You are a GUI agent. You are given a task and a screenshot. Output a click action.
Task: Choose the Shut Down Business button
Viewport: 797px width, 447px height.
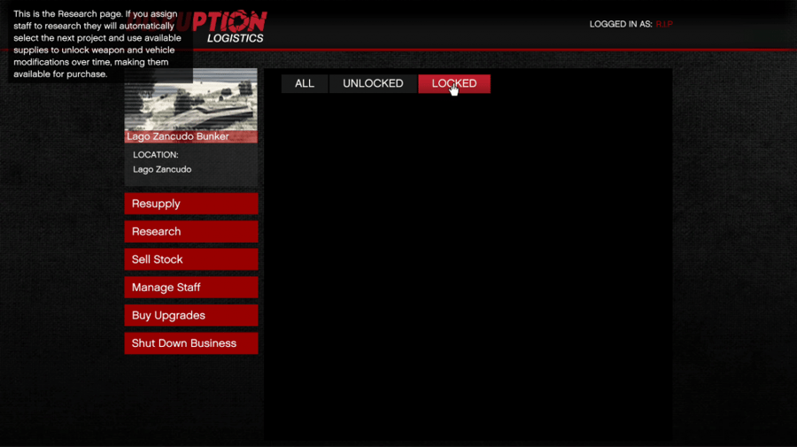pyautogui.click(x=191, y=343)
